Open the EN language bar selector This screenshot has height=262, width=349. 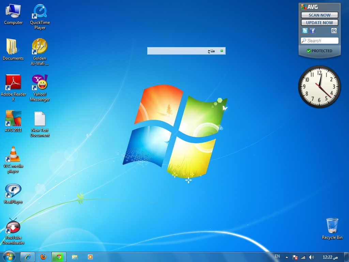point(277,256)
